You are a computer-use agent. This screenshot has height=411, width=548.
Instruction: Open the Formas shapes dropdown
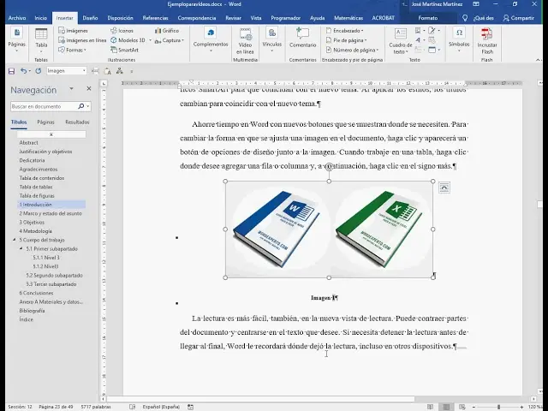pyautogui.click(x=72, y=50)
